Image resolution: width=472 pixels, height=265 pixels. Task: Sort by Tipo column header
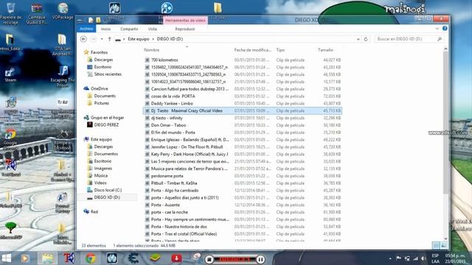tap(280, 50)
